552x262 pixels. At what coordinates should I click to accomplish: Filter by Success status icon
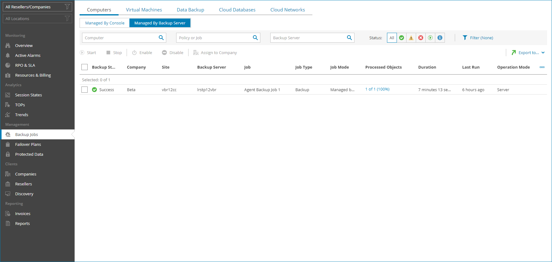coord(402,38)
